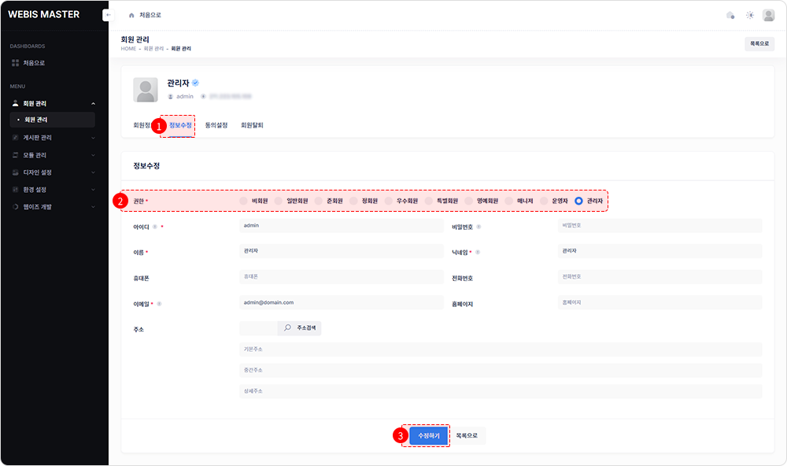Click the 처음으로 dashboard grid icon in sidebar
This screenshot has width=787, height=466.
(x=15, y=63)
